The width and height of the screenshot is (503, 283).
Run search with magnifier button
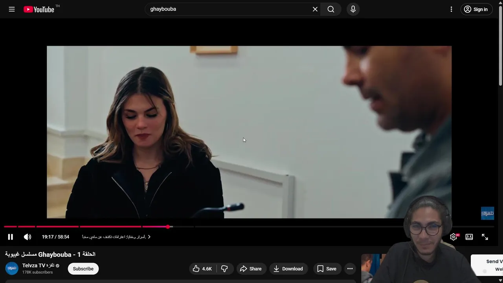point(331,9)
